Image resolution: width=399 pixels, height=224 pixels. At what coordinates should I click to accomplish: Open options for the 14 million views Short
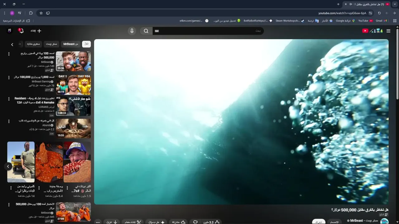click(11, 188)
